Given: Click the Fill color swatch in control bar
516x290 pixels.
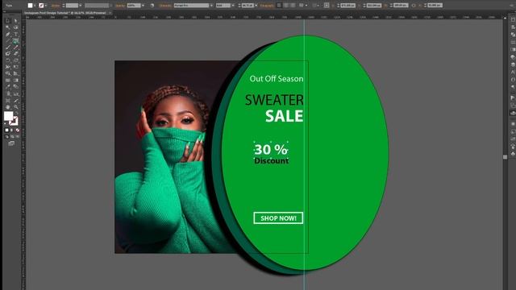Looking at the screenshot, I should pos(30,6).
